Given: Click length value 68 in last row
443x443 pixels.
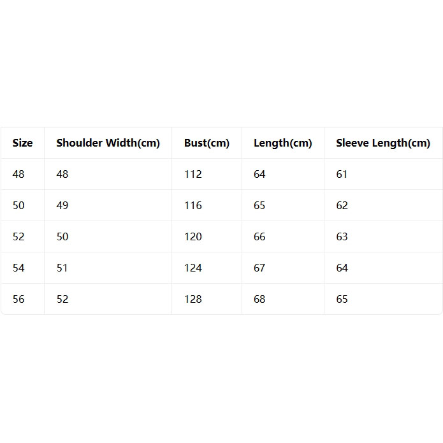Looking at the screenshot, I should click(x=259, y=299).
